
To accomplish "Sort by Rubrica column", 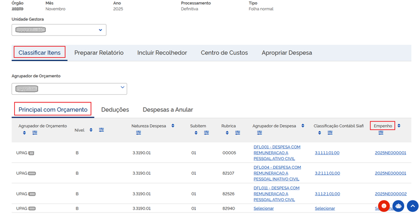I will pyautogui.click(x=227, y=133).
